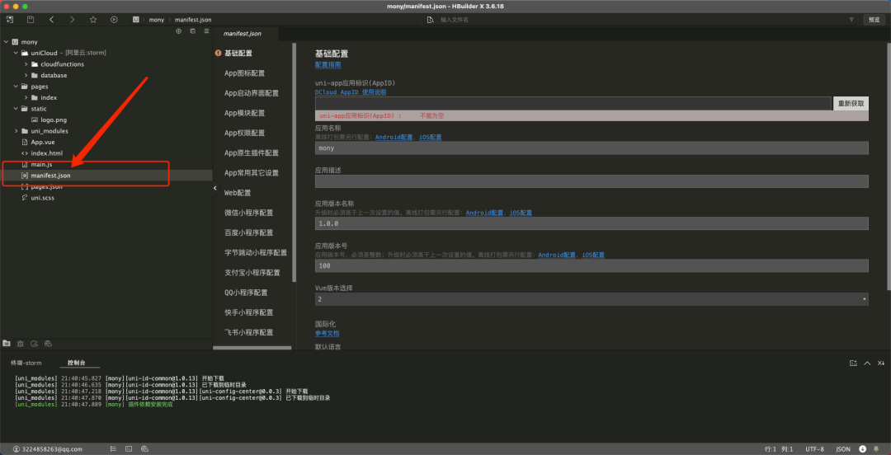Switch to the 控制台 tab
The height and width of the screenshot is (455, 891).
coord(76,363)
